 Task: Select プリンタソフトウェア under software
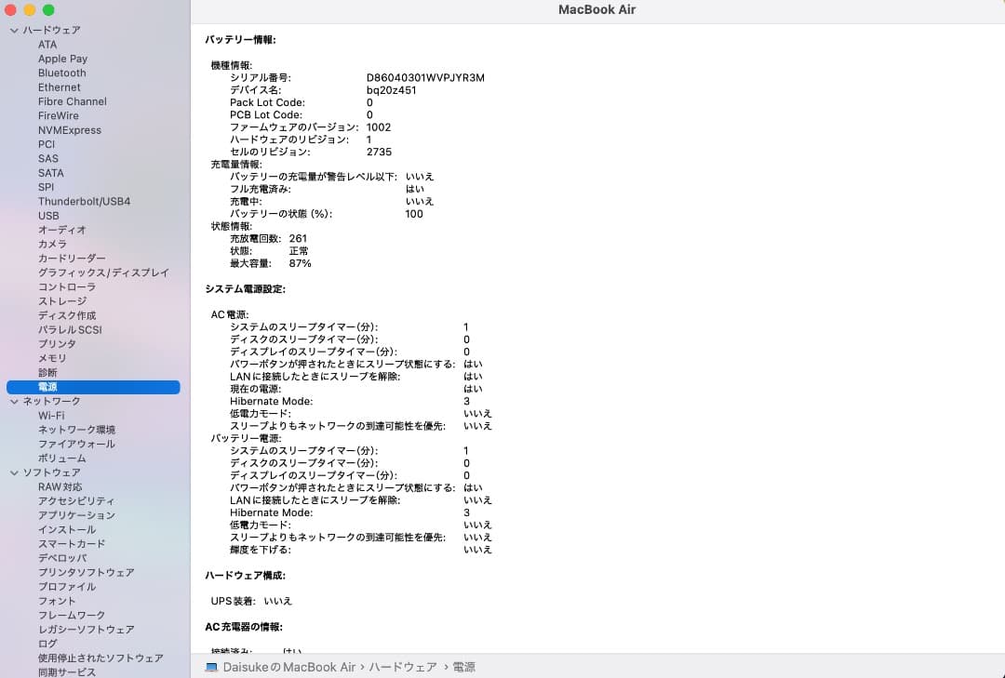(86, 572)
